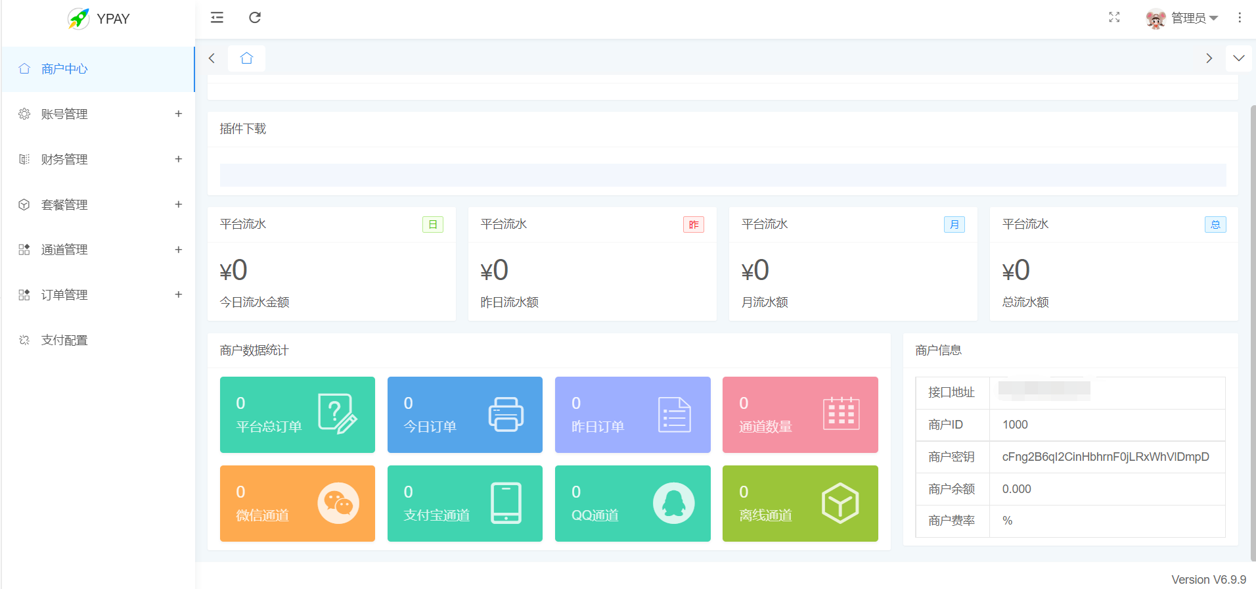Open the vertical three-dot more menu
The width and height of the screenshot is (1256, 589).
(x=1239, y=18)
